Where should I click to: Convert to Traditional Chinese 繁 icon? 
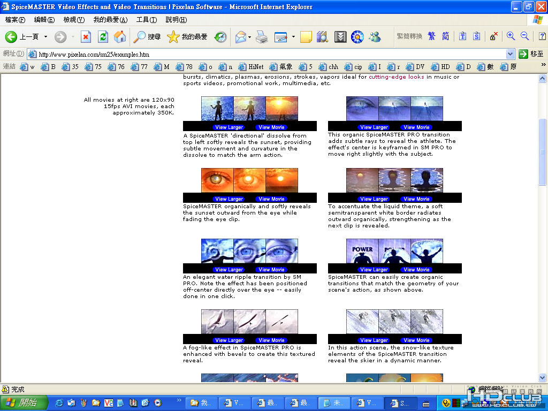(432, 36)
